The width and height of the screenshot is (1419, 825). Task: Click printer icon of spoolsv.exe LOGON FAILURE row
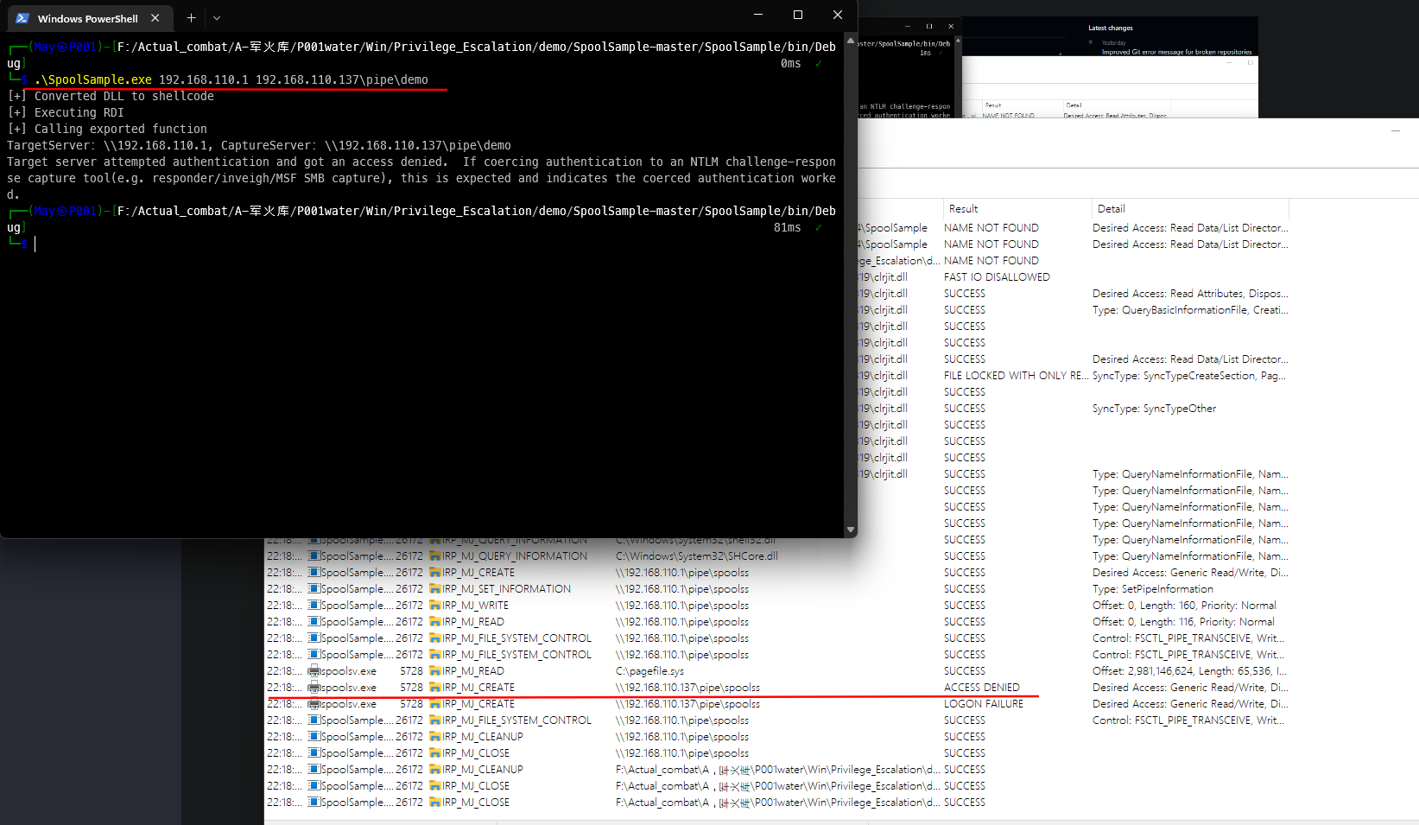(x=314, y=704)
